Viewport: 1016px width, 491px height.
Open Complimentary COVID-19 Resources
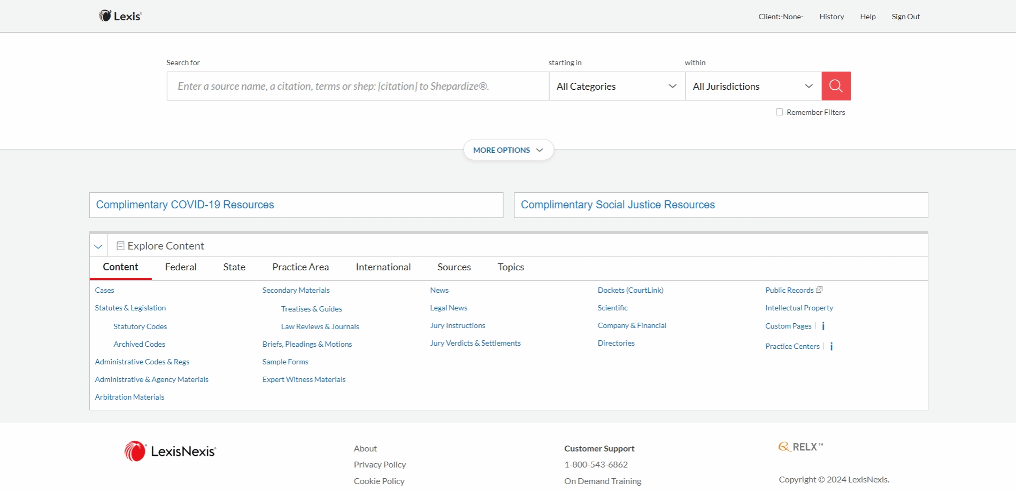185,205
